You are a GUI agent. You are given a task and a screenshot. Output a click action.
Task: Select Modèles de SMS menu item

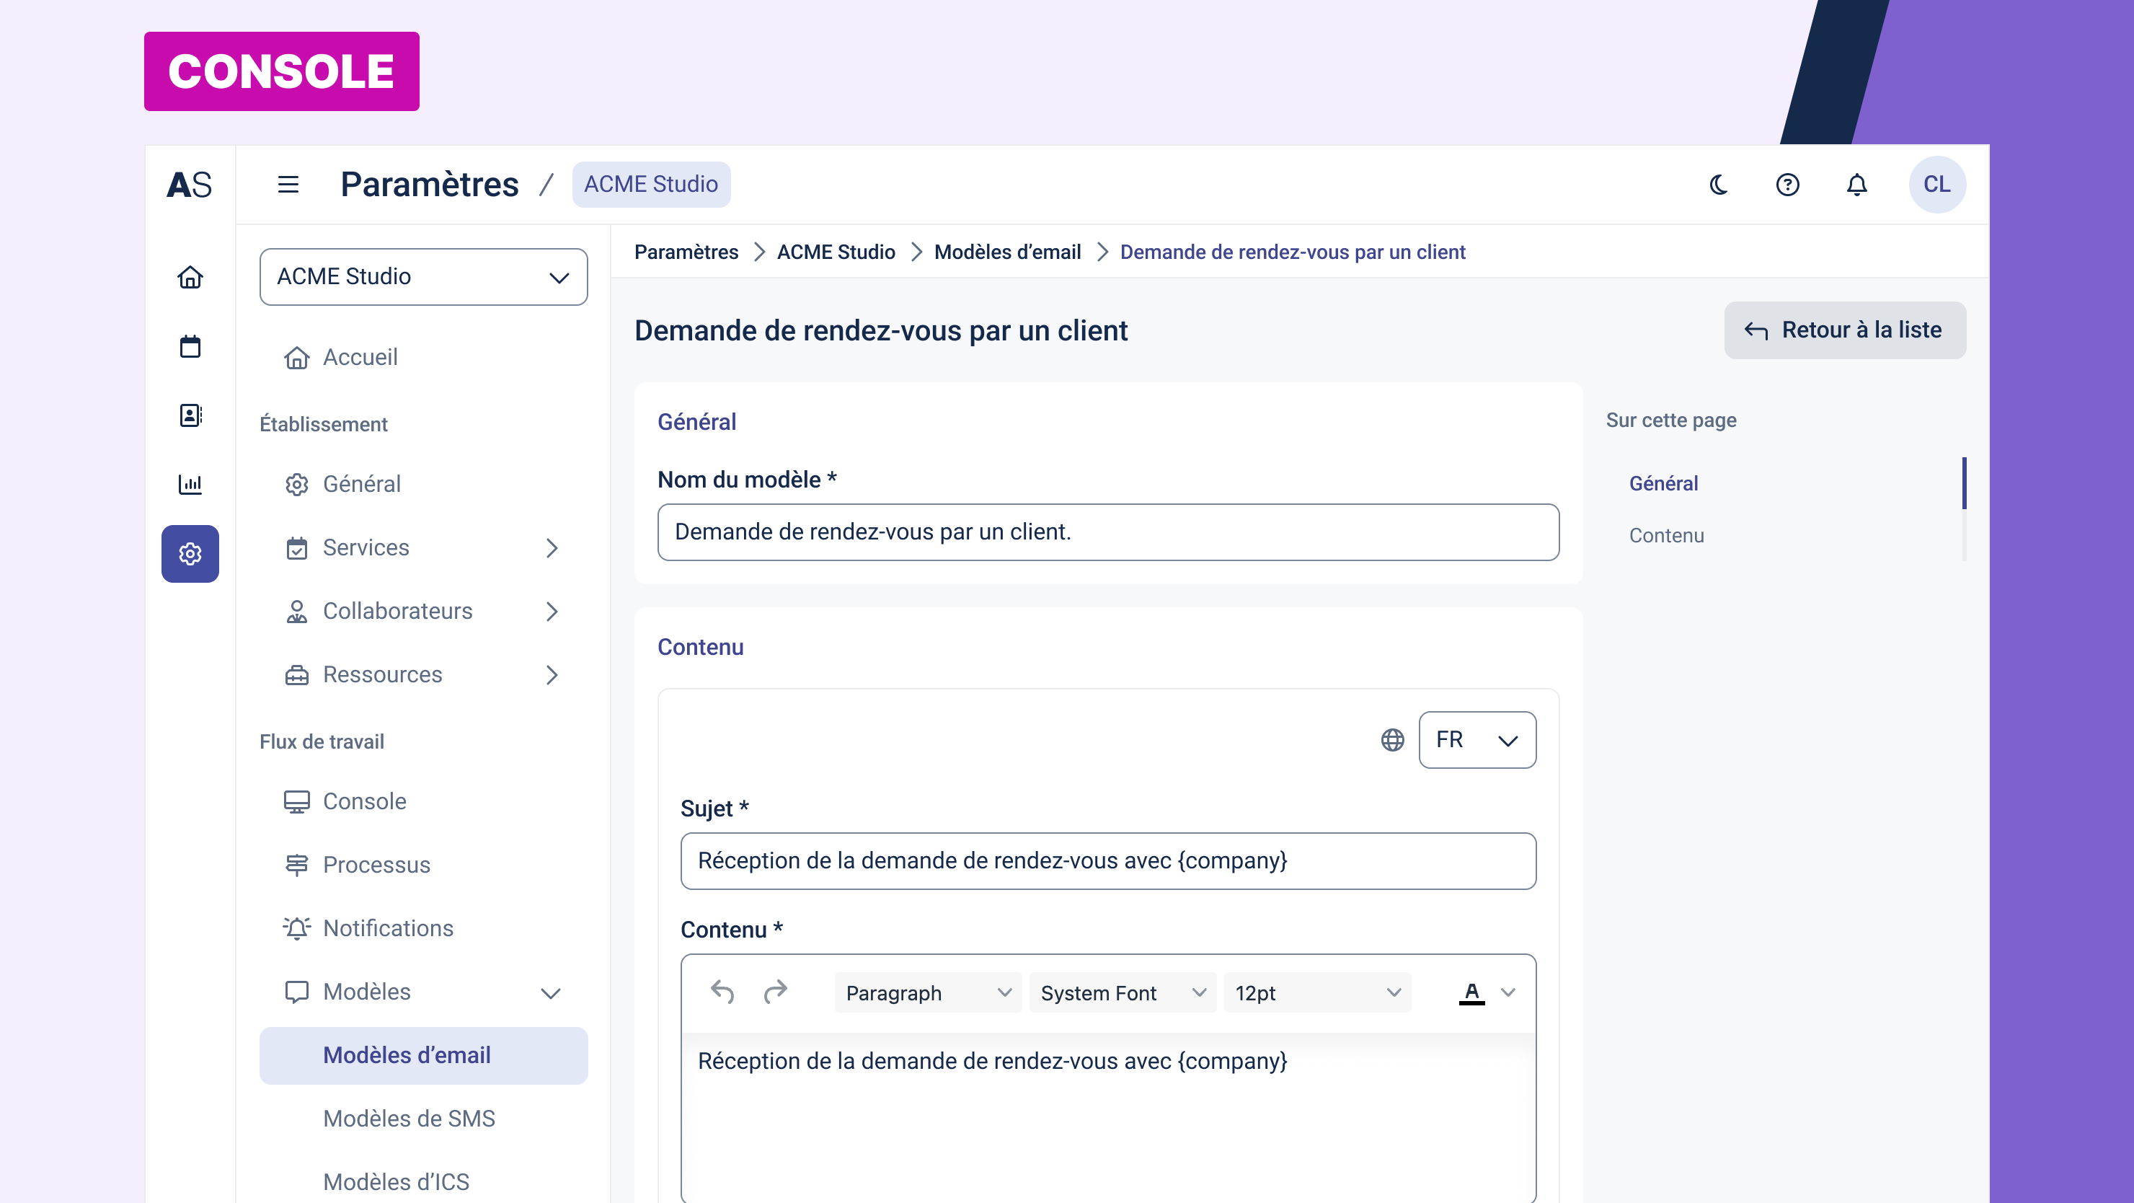point(408,1119)
